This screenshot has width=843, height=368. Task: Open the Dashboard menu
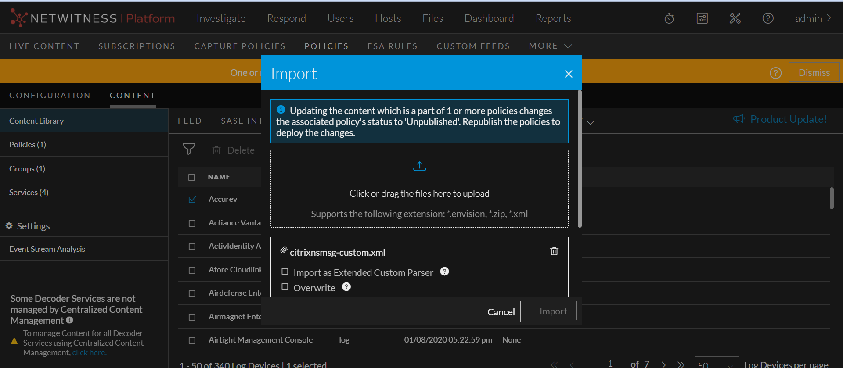click(489, 18)
